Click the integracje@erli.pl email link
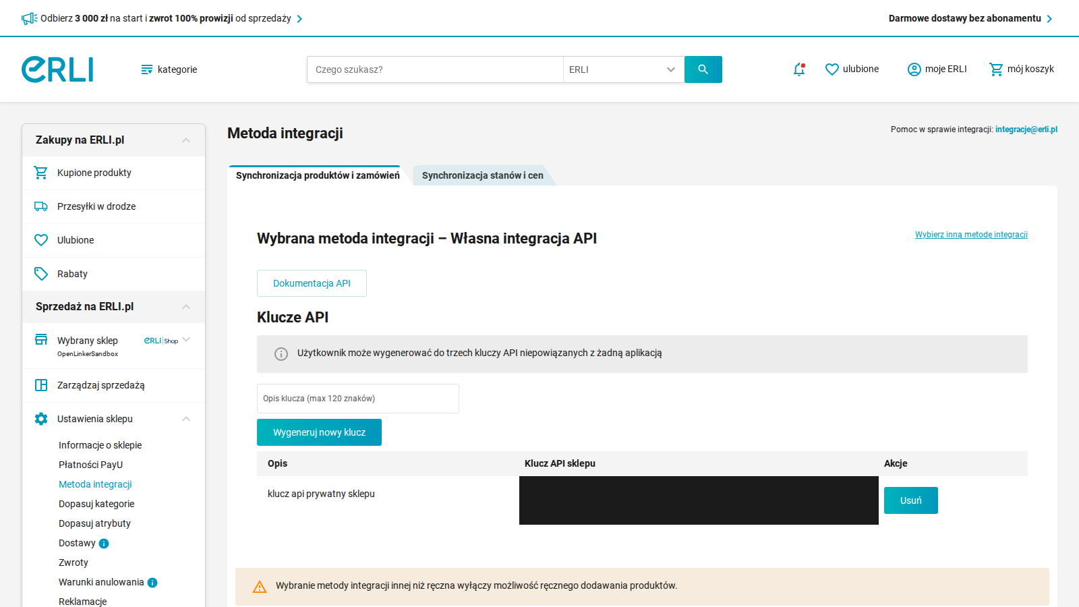1079x607 pixels. [1026, 129]
